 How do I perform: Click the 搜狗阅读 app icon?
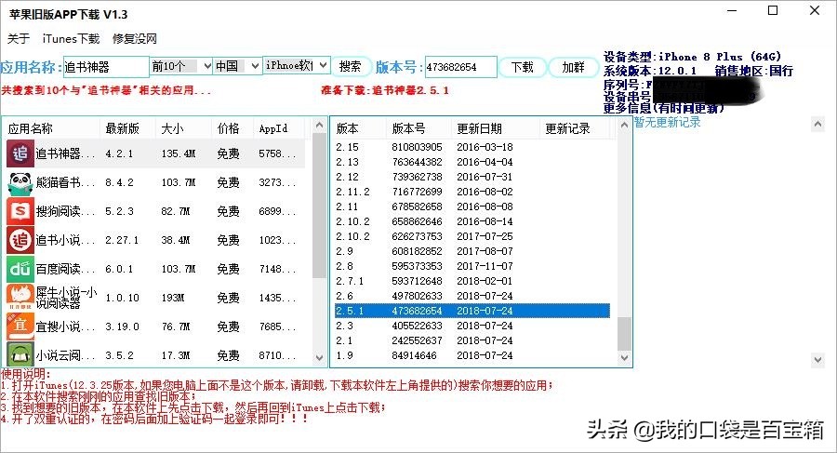point(20,211)
